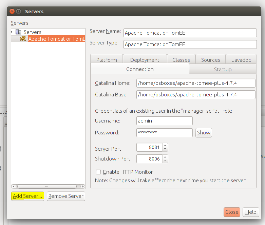Screen dimensions: 265x225
Task: Click the Servers folder icon in tree
Action: (x=18, y=32)
